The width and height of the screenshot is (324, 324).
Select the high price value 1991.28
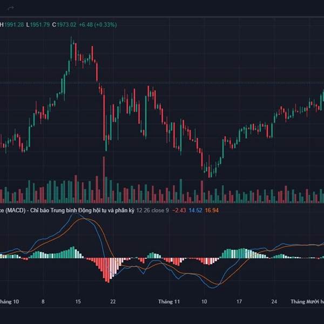click(x=14, y=25)
